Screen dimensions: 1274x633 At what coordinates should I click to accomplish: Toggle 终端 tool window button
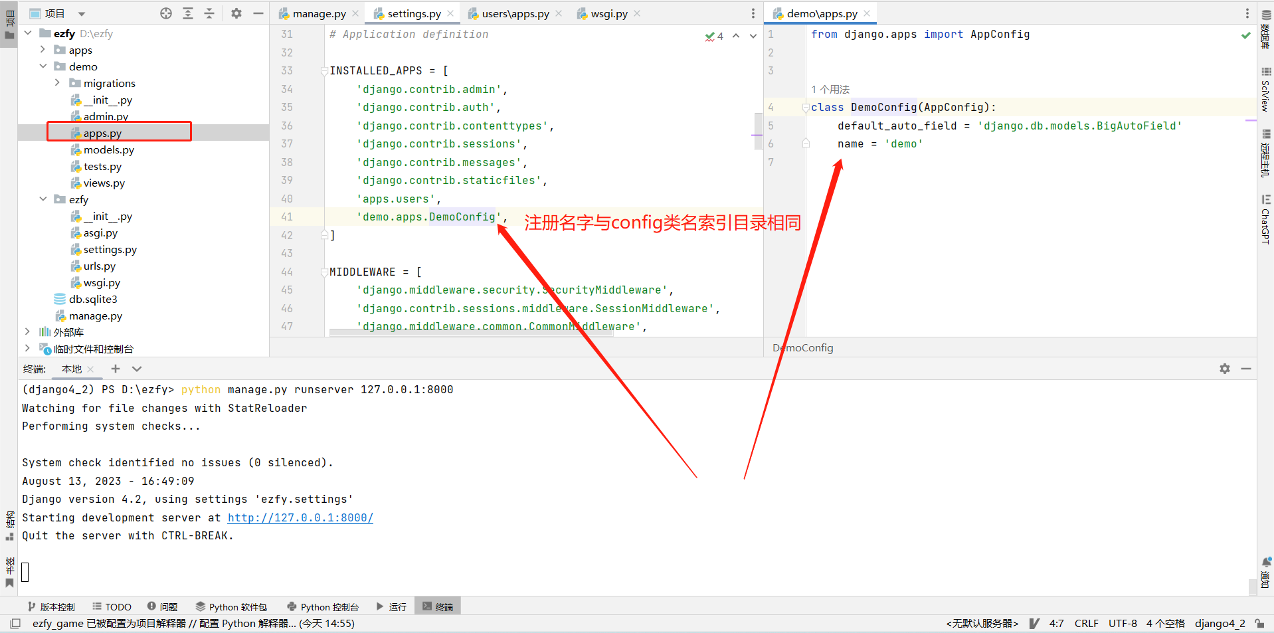click(438, 606)
